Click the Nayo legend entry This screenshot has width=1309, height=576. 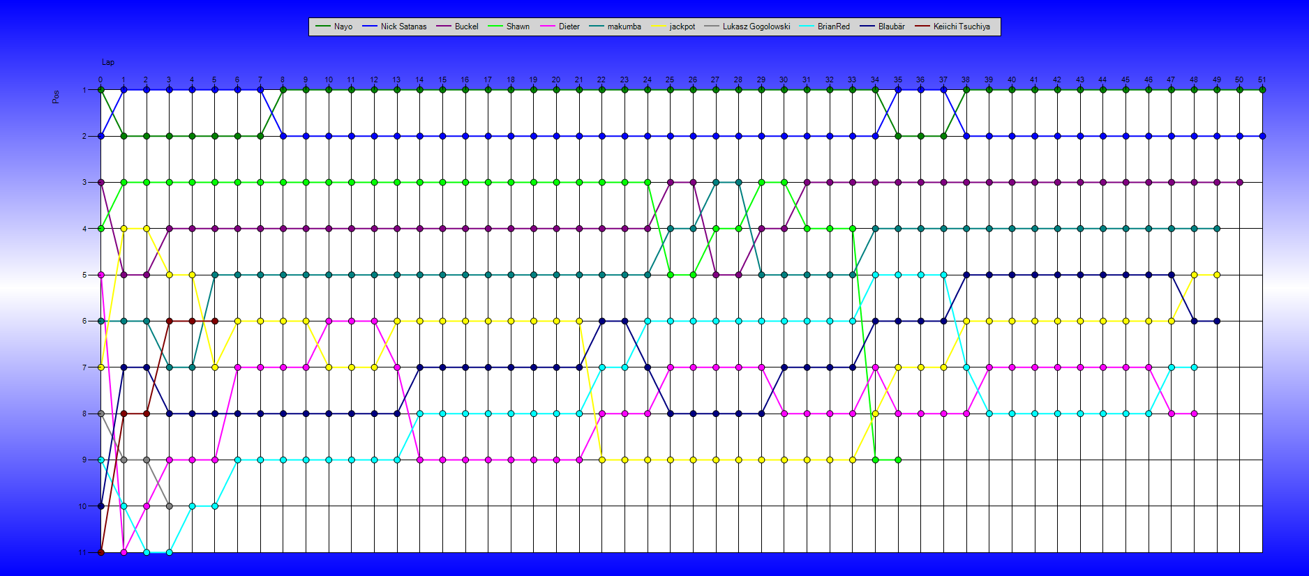tap(334, 26)
